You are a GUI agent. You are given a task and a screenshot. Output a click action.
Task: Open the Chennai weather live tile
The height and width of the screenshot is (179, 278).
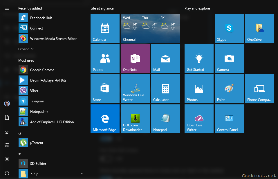(150, 29)
